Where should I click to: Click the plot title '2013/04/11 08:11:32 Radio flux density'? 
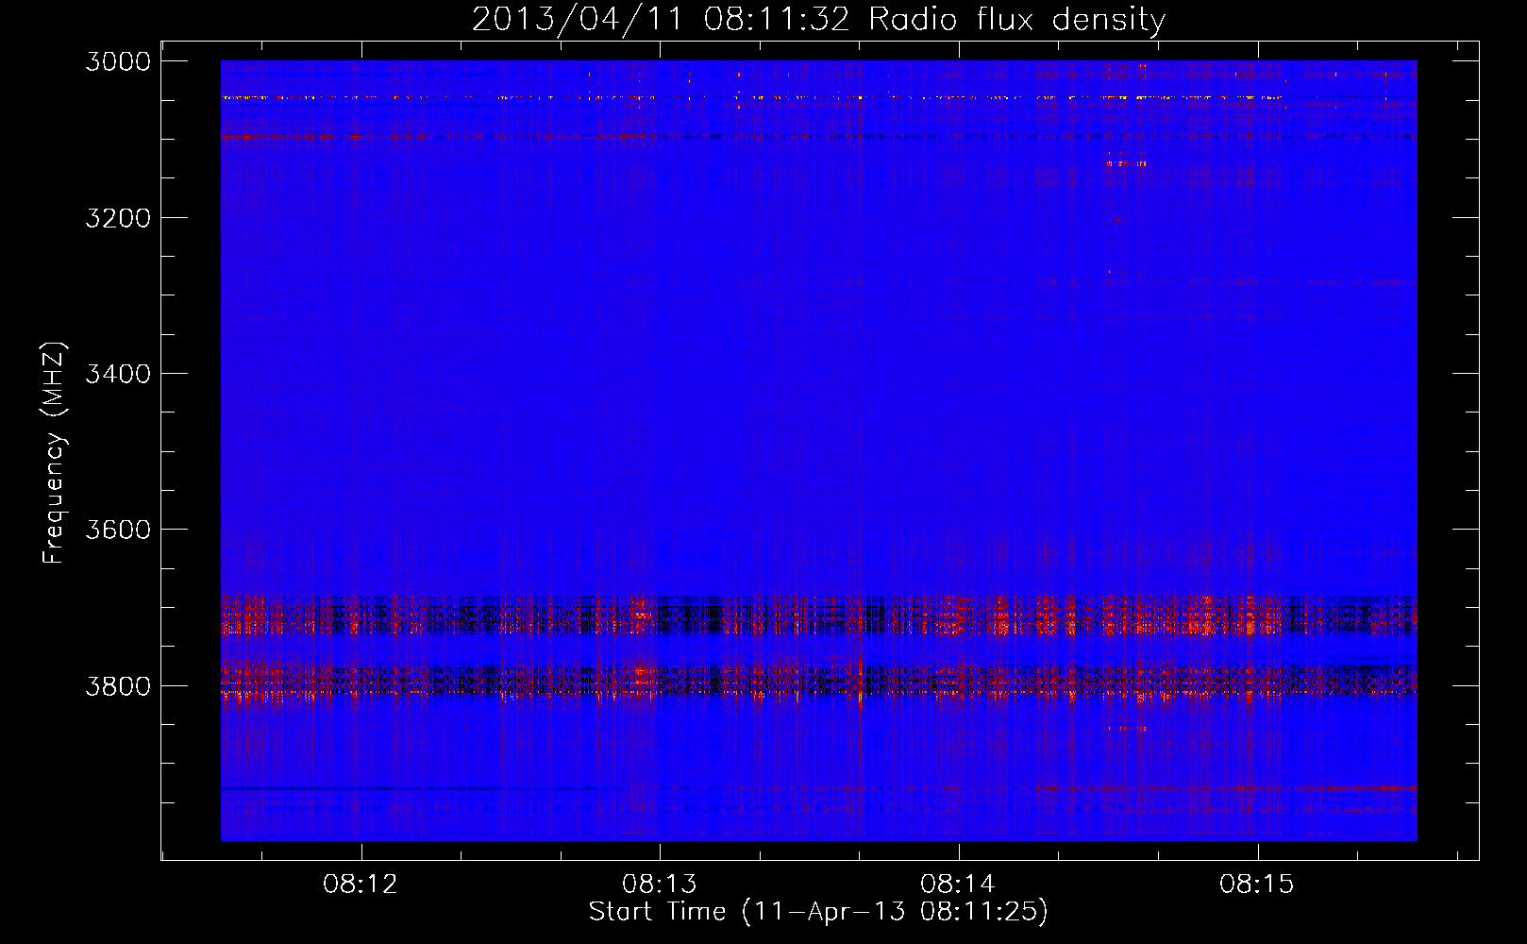click(x=818, y=20)
